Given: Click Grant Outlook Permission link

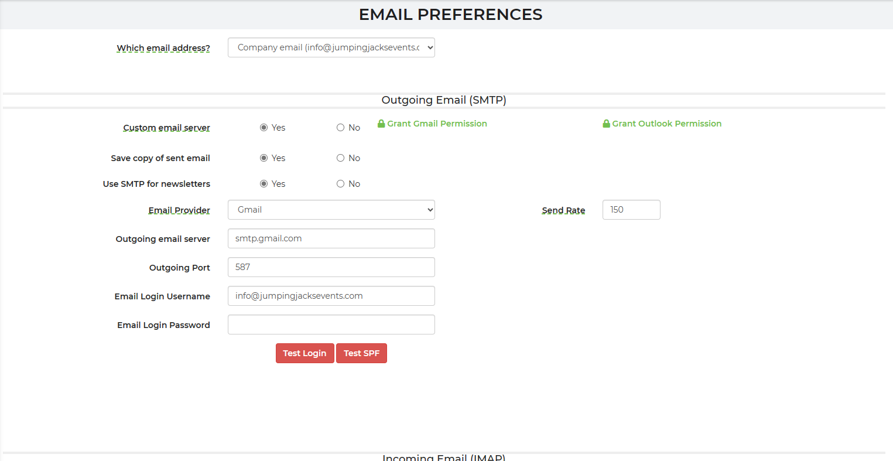Looking at the screenshot, I should coord(666,124).
